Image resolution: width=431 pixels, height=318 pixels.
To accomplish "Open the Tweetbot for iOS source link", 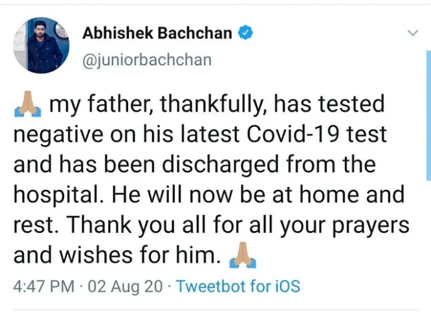I will [x=238, y=286].
